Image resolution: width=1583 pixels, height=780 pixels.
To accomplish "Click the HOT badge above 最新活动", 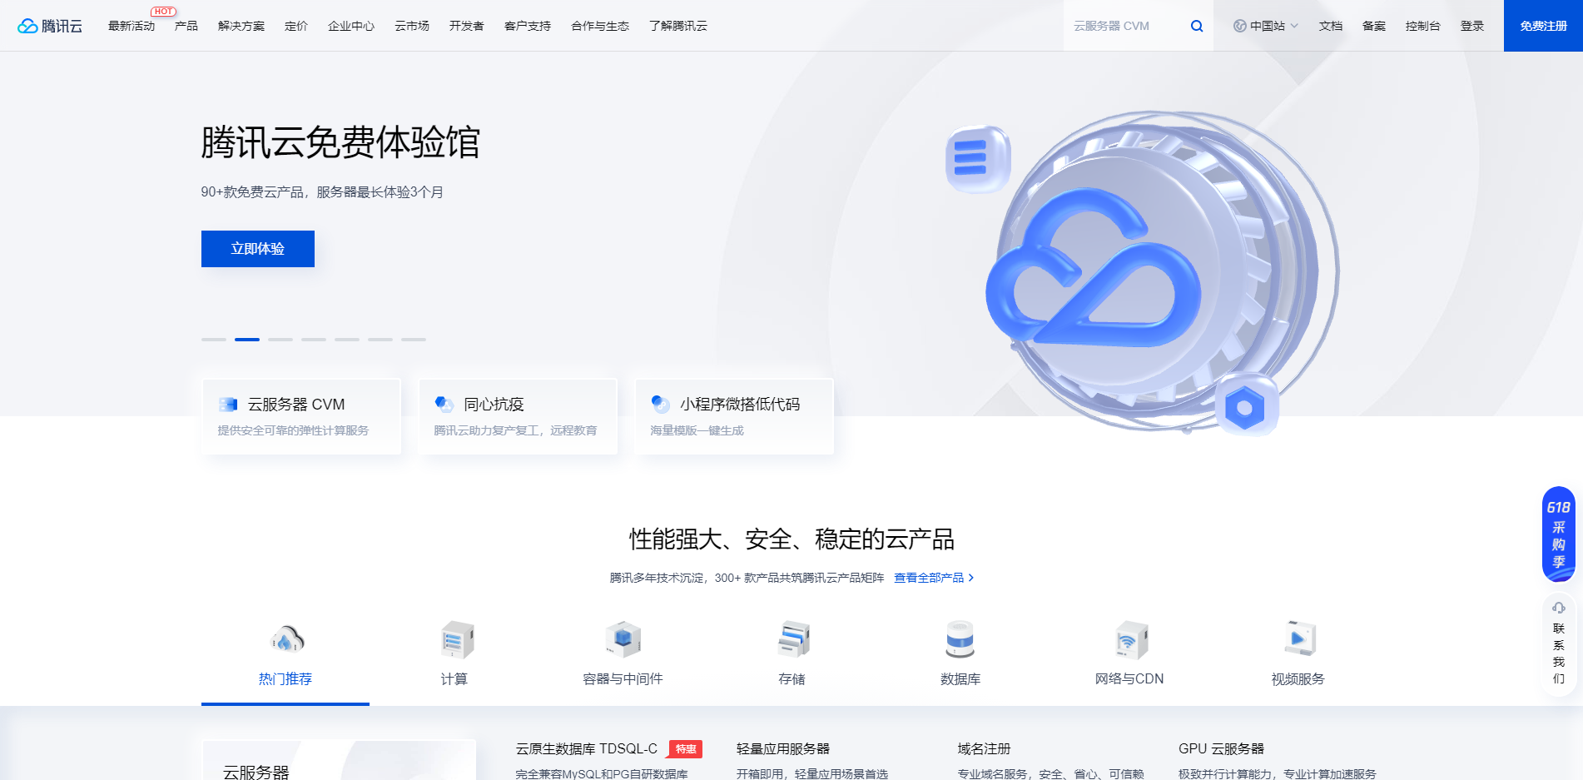I will 163,12.
